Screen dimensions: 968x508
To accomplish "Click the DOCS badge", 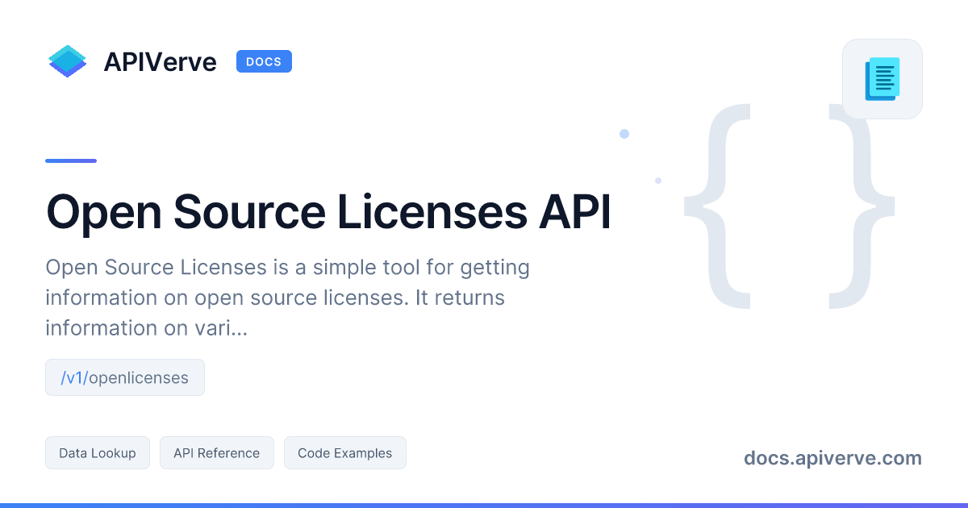I will click(x=264, y=61).
